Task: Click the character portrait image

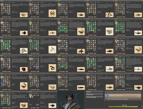Action: [x=71, y=100]
